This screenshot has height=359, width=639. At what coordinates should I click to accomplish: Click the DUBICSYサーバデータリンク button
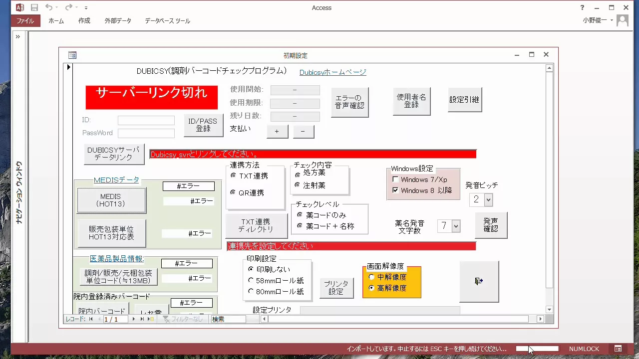click(114, 154)
